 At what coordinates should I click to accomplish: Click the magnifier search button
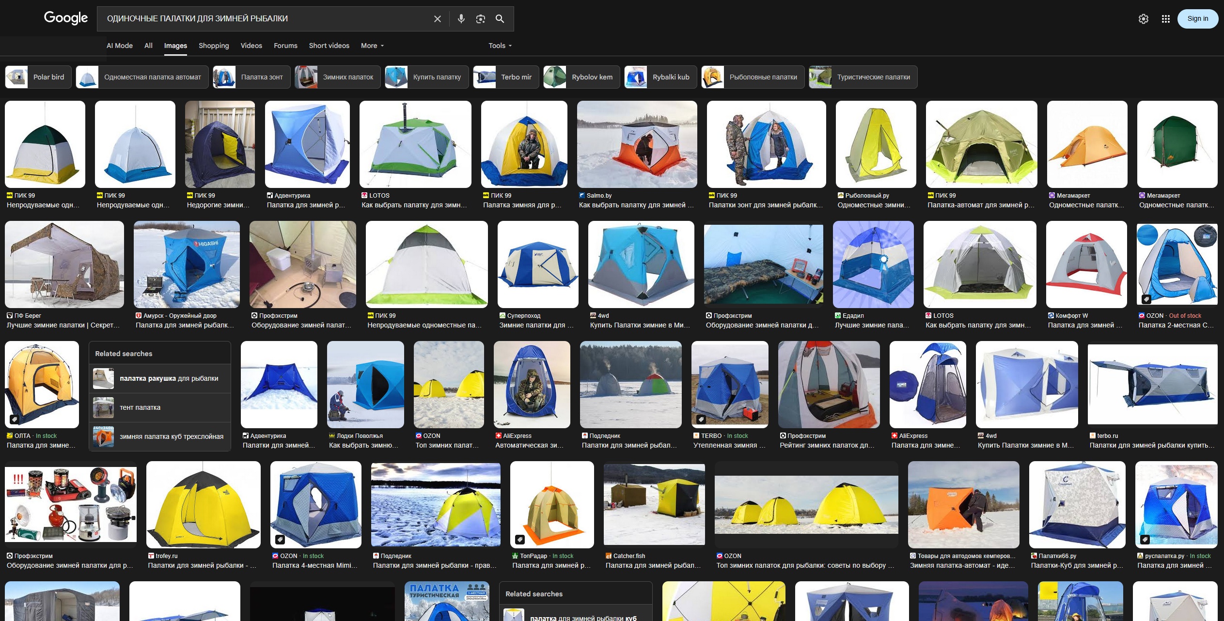tap(500, 19)
